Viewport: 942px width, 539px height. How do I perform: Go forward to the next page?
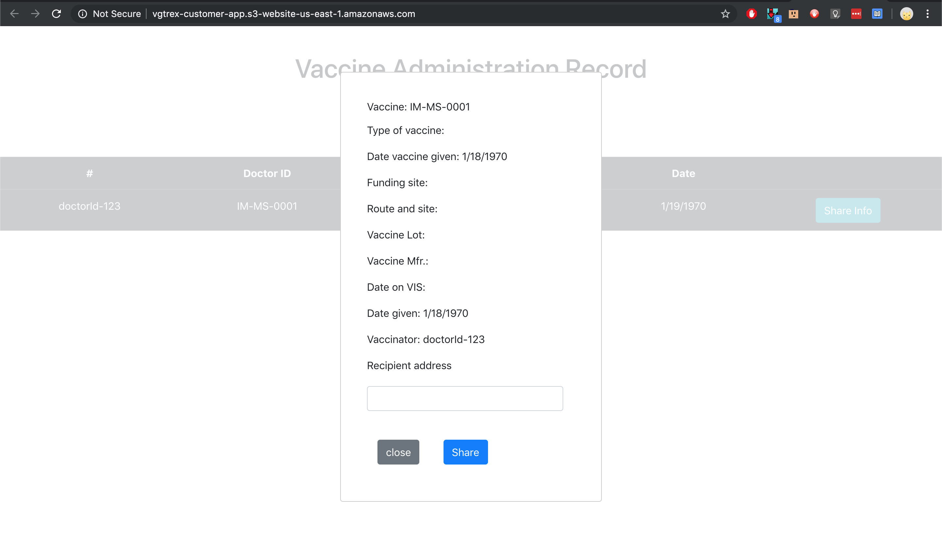(x=36, y=14)
